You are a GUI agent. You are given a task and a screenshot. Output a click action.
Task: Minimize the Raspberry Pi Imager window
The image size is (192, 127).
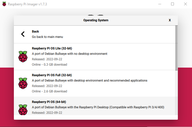coord(160,4)
